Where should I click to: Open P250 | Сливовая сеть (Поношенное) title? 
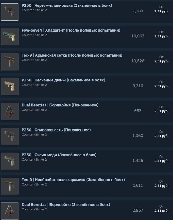point(56,130)
